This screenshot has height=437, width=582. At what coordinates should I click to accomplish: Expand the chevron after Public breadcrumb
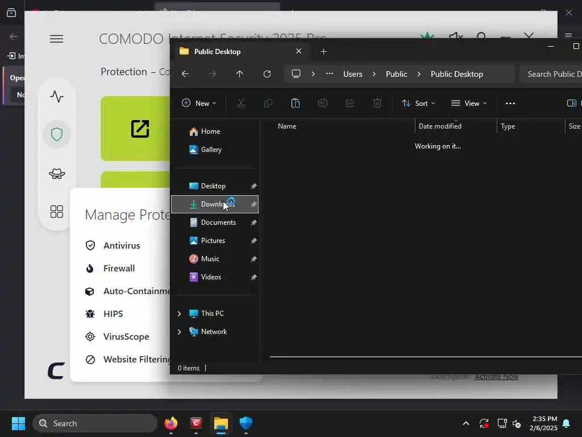click(419, 74)
